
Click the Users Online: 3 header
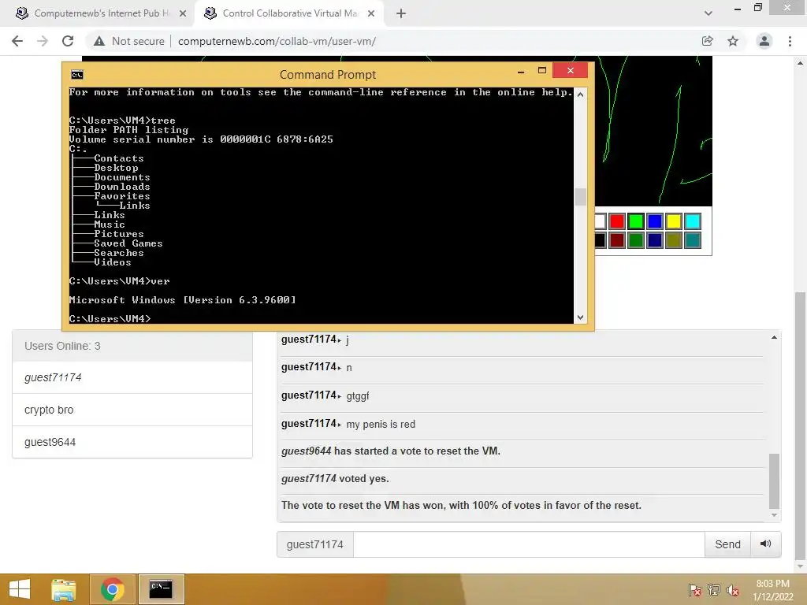pos(132,346)
